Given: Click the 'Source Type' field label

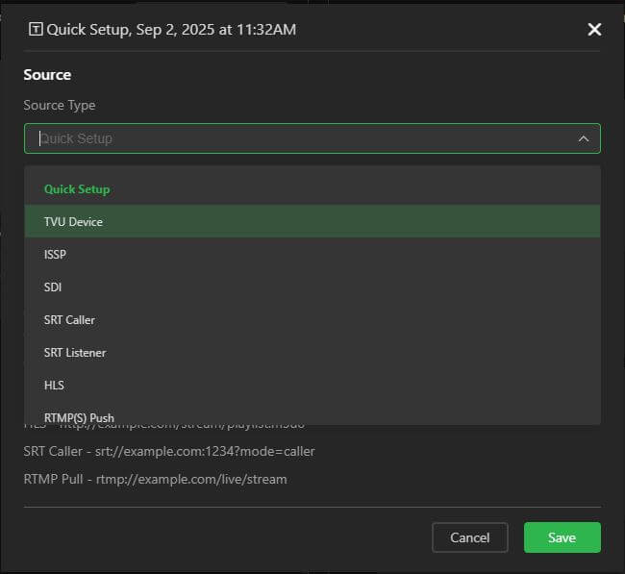Looking at the screenshot, I should tap(60, 106).
